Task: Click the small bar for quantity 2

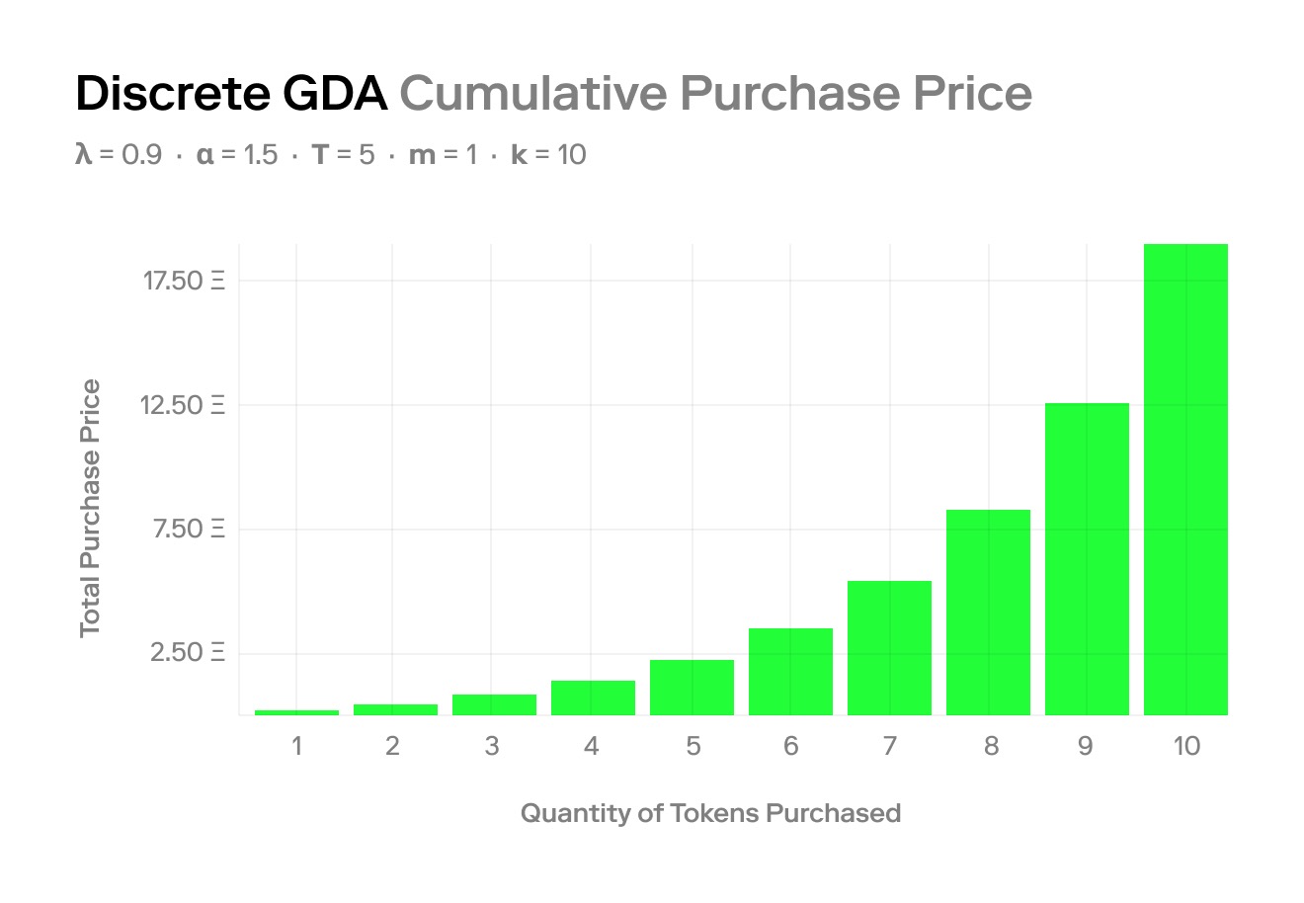Action: [395, 709]
